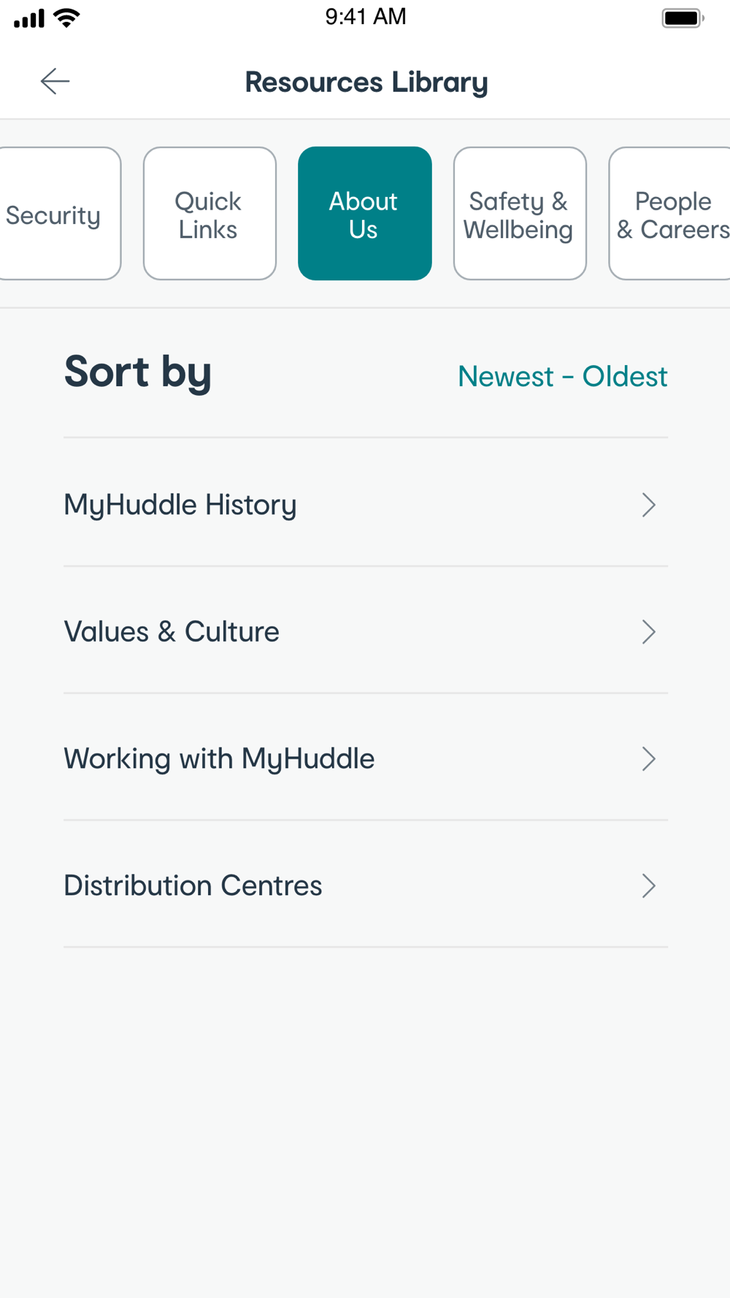
Task: Switch to Safety & Wellbeing tab
Action: (x=520, y=213)
